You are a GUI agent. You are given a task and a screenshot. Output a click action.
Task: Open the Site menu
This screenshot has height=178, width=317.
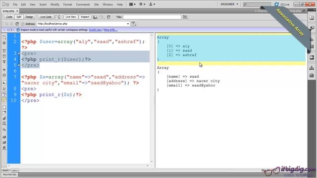[96, 4]
